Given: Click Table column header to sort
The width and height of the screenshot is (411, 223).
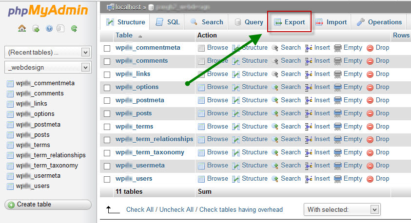Looking at the screenshot, I should 124,36.
